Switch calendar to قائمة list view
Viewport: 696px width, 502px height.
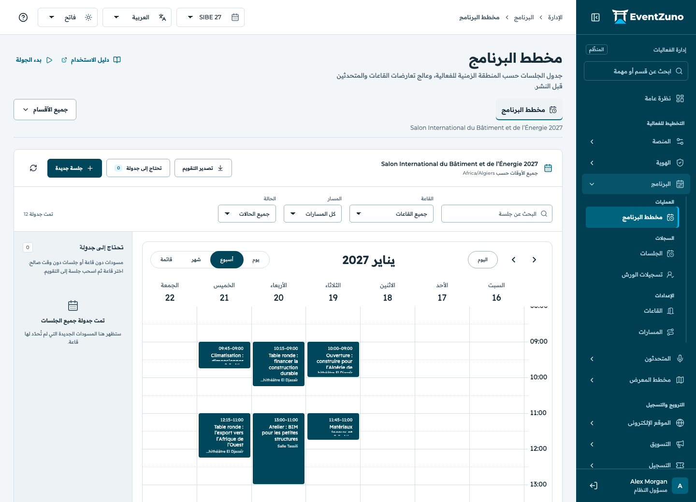166,260
